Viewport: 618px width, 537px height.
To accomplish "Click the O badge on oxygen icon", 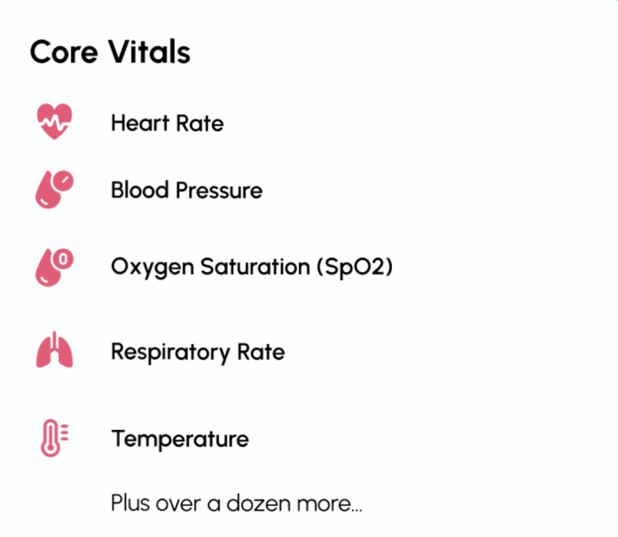I will (x=63, y=260).
